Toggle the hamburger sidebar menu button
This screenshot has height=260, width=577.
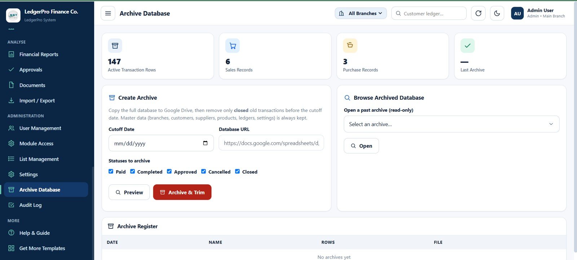coord(108,13)
